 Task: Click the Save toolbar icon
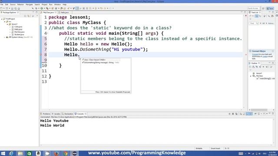[12, 8]
